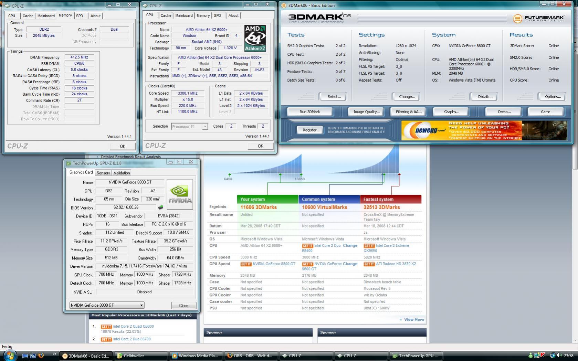Image resolution: width=578 pixels, height=361 pixels.
Task: Open the Mainboard tab in the CPU-Z CPU window
Action: [184, 15]
